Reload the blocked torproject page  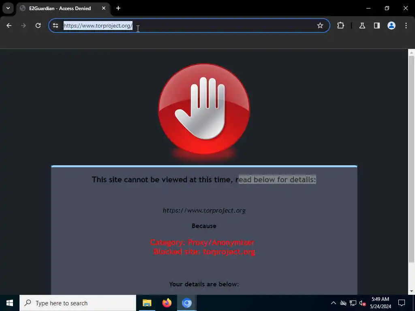pyautogui.click(x=38, y=26)
